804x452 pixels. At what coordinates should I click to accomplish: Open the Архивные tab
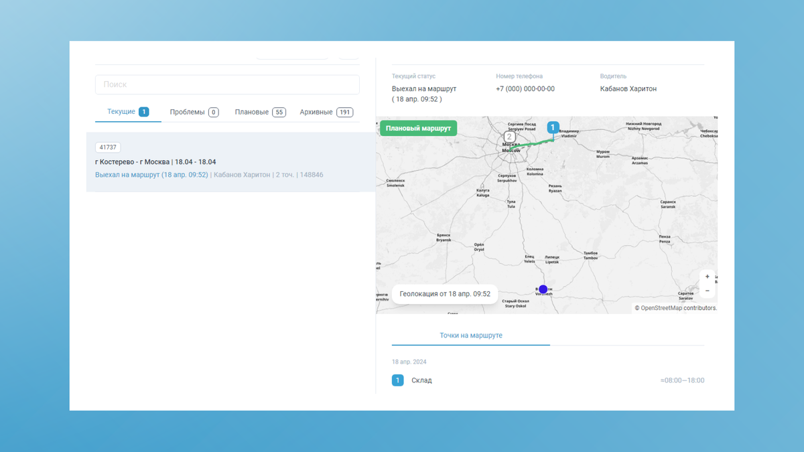pyautogui.click(x=326, y=112)
